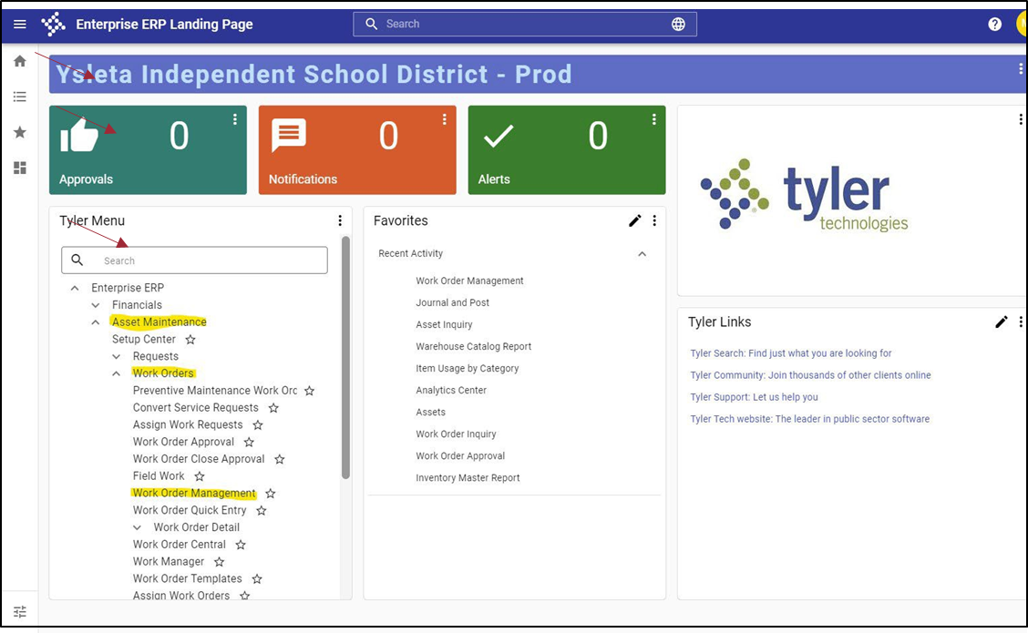Screen dimensions: 1028x633
Task: Open Inventory Master Report recent item
Action: [468, 477]
